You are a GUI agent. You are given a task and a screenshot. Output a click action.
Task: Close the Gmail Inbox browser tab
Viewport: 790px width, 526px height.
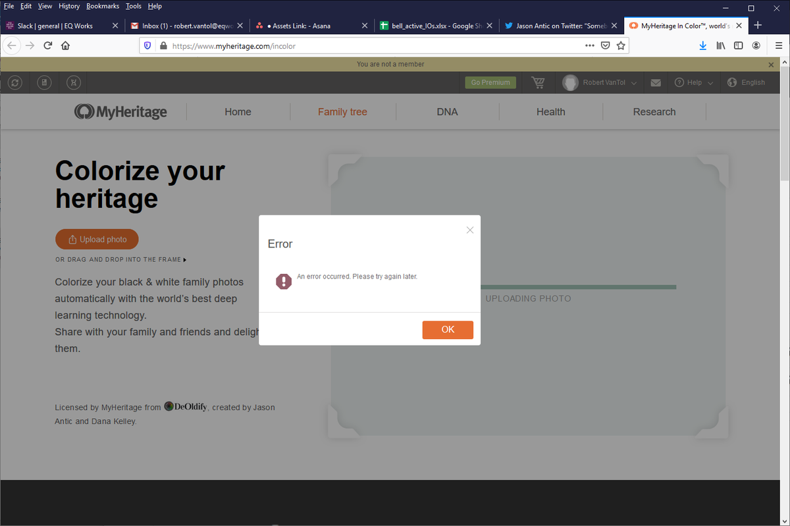tap(240, 26)
